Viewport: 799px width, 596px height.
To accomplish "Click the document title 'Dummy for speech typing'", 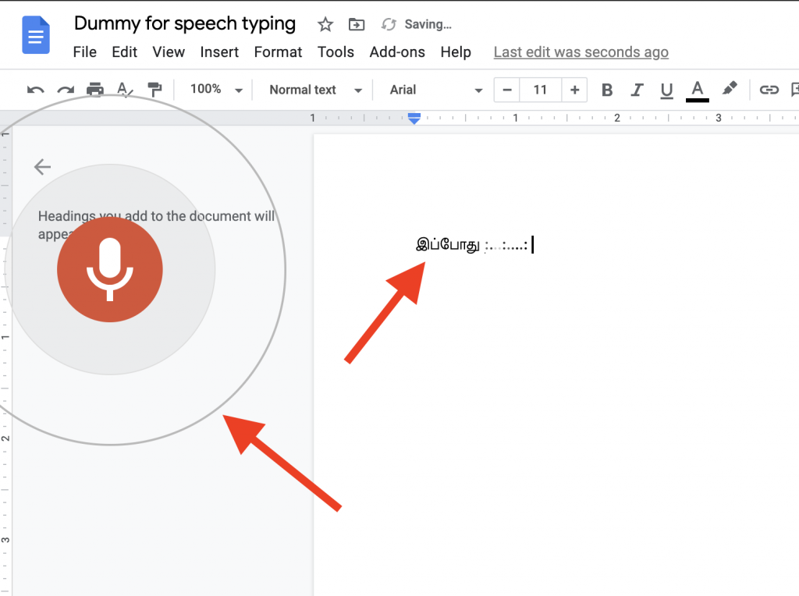I will [x=184, y=23].
